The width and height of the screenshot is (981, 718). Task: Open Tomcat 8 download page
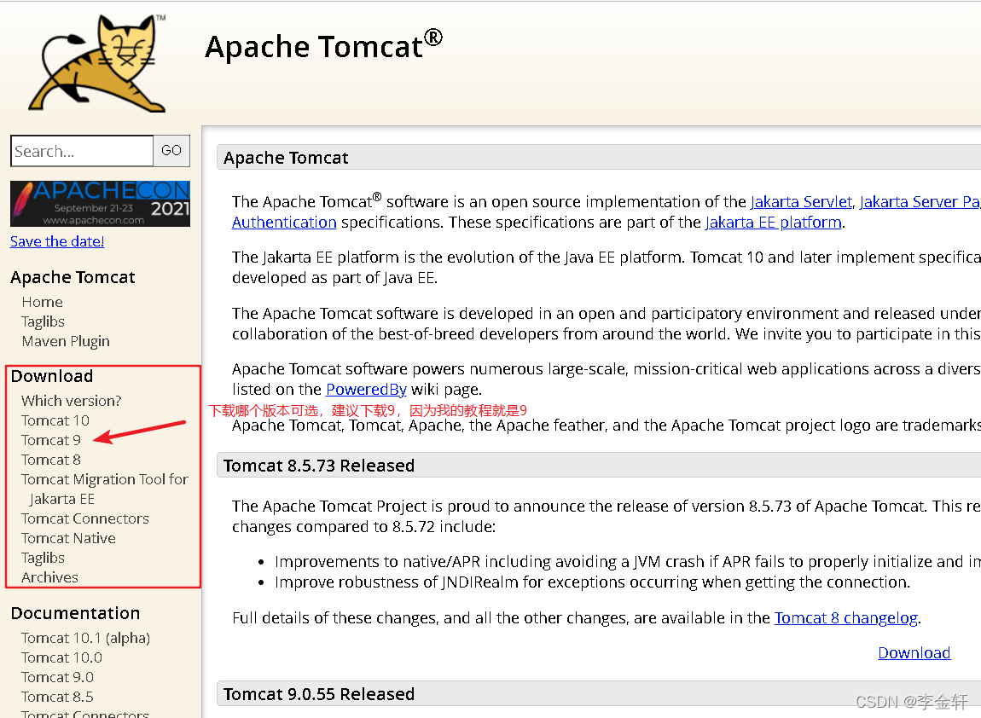tap(50, 460)
